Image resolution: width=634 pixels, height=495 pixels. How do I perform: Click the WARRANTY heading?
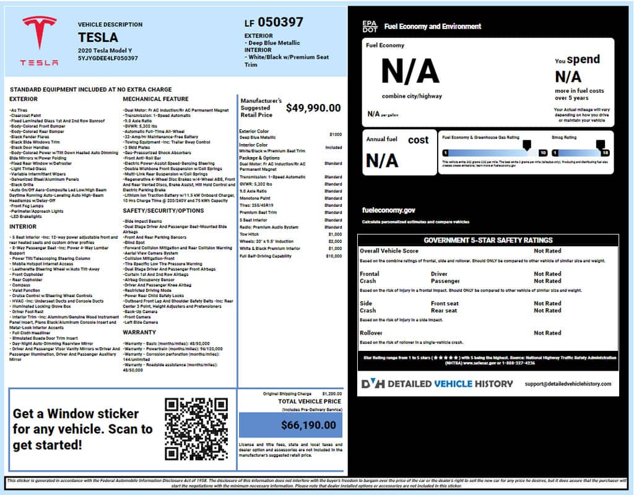pos(139,332)
